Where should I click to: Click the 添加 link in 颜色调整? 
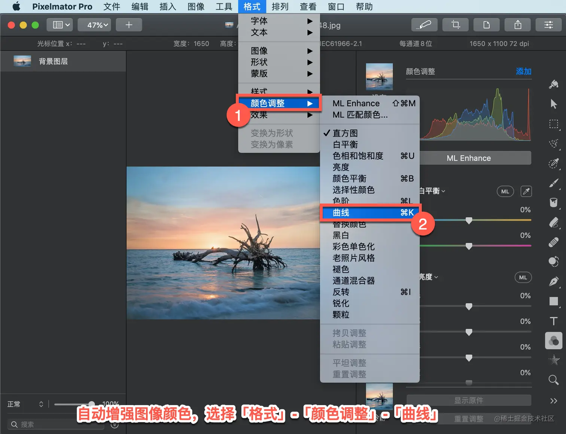[x=524, y=71]
